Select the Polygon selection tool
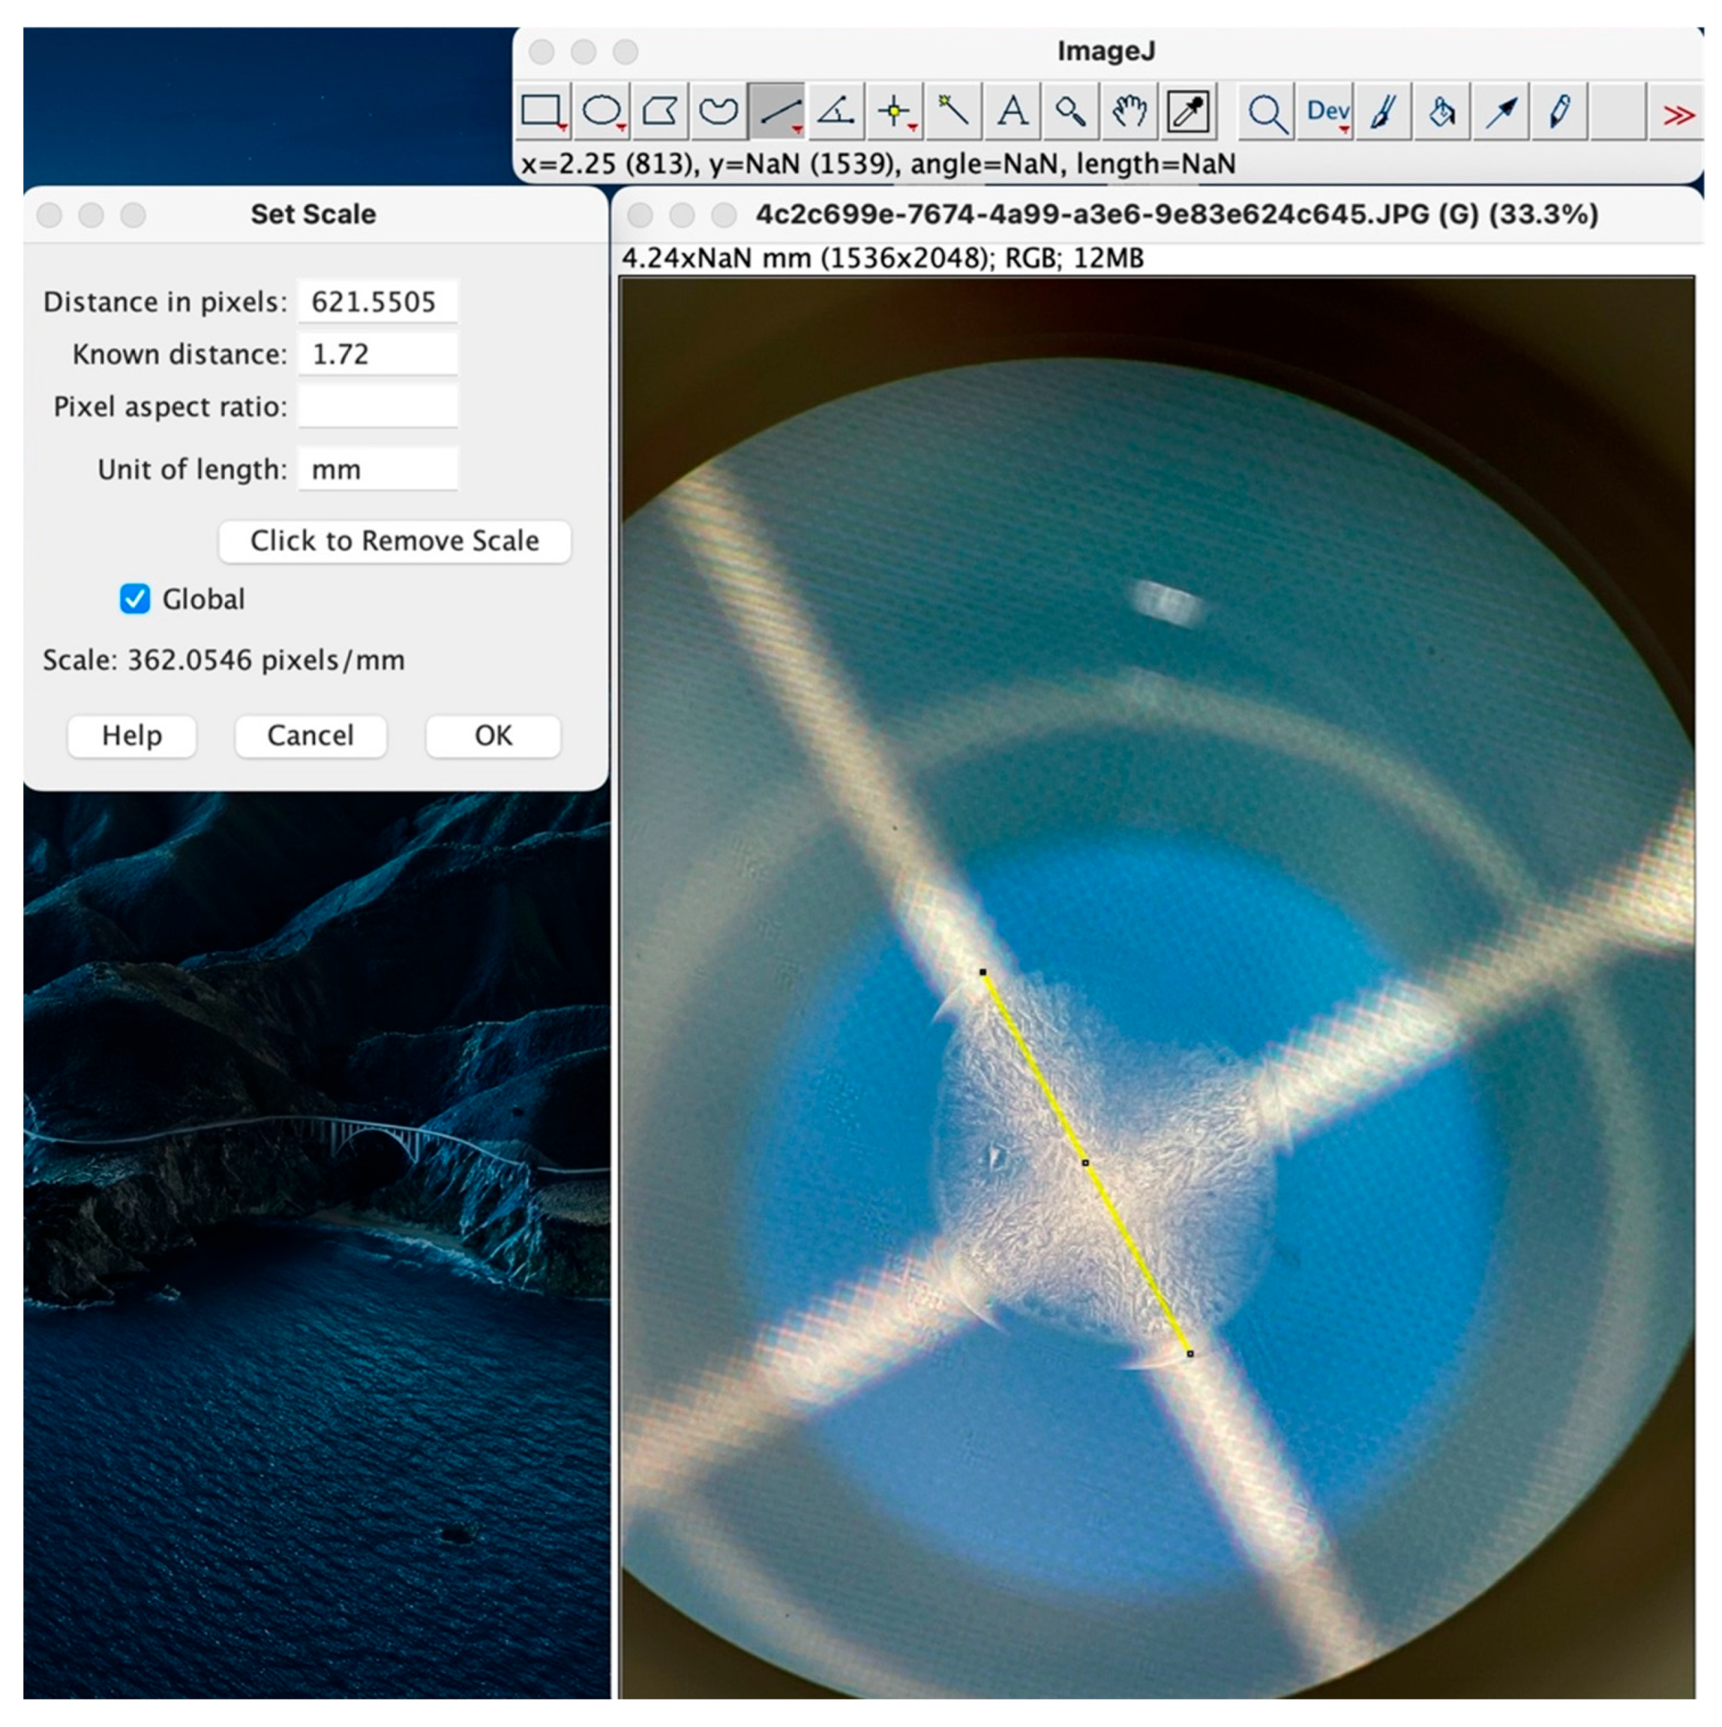This screenshot has width=1722, height=1727. tap(660, 112)
